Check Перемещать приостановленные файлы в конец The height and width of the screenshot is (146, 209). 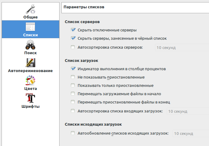pyautogui.click(x=73, y=102)
